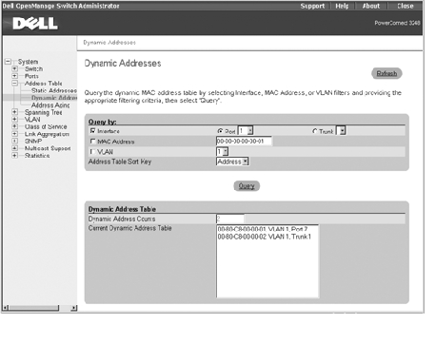The image size is (435, 343).
Task: Select Statistics label in tree
Action: pos(37,156)
